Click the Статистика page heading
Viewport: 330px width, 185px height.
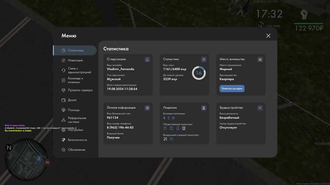(116, 49)
